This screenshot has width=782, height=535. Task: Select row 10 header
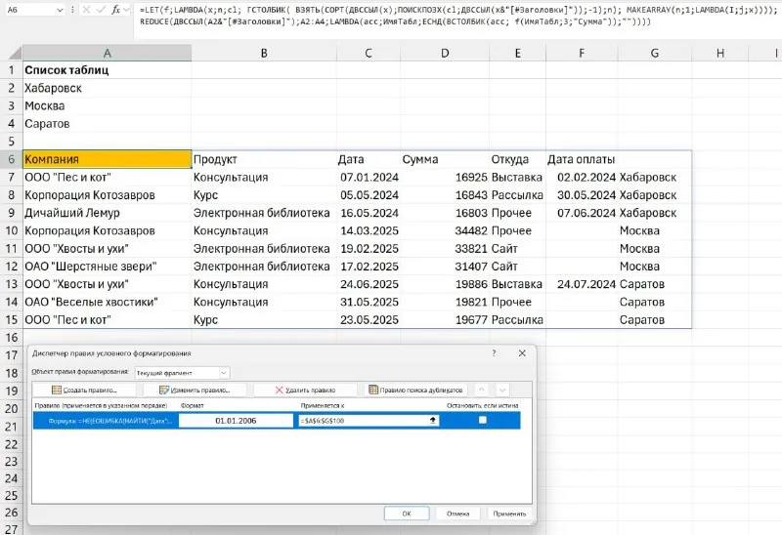click(x=11, y=230)
